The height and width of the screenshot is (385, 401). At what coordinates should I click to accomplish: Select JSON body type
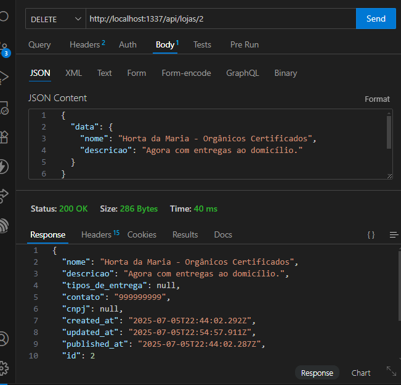[x=40, y=73]
